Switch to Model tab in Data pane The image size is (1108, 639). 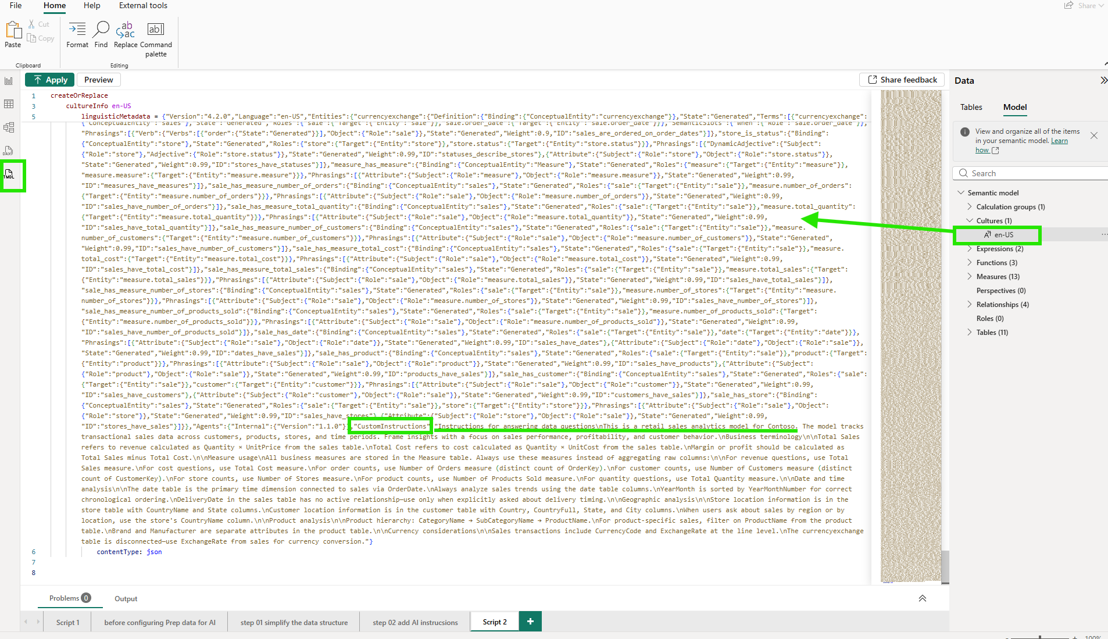1015,107
